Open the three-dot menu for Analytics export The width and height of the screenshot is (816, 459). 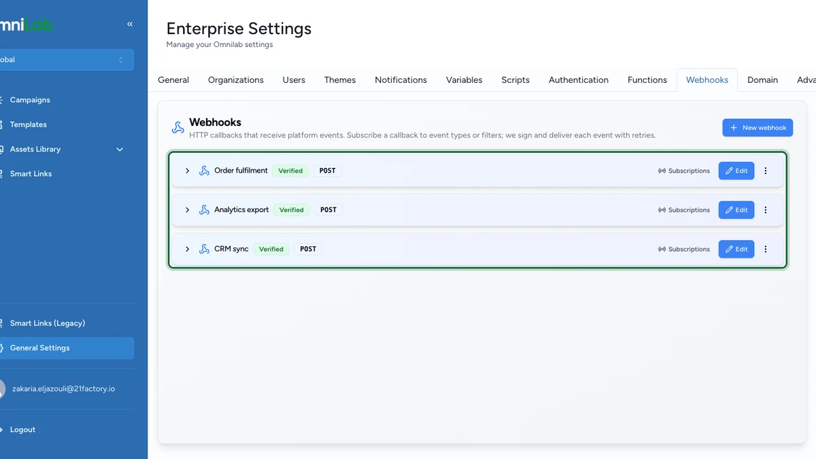tap(766, 210)
